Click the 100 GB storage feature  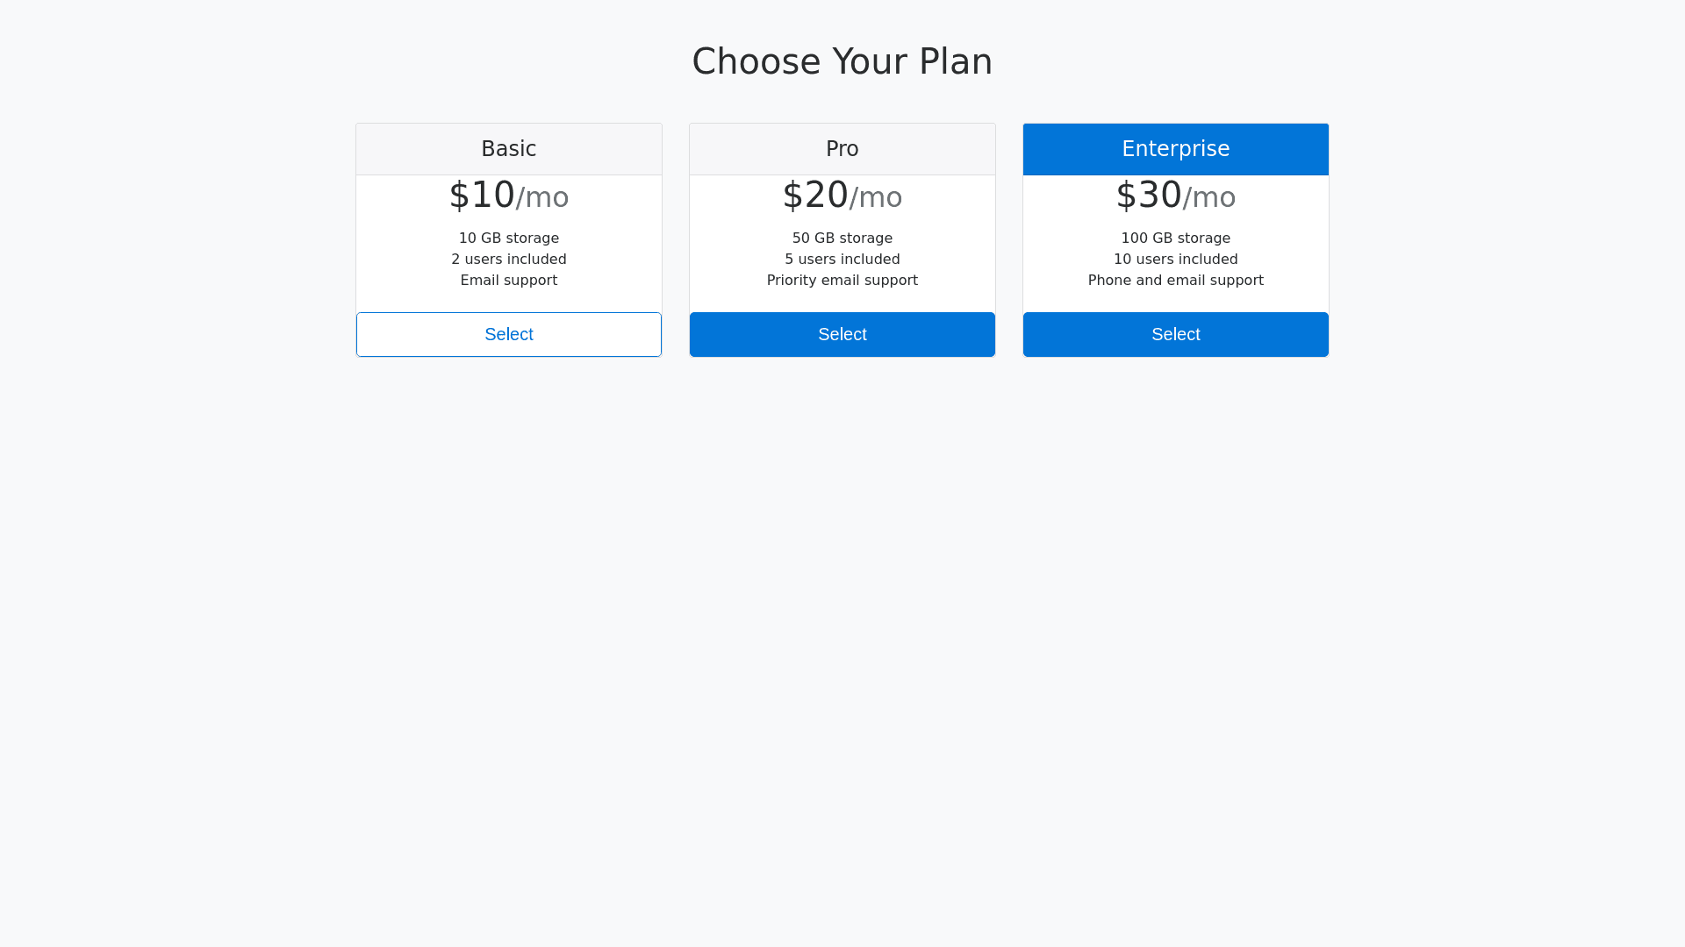coord(1176,239)
